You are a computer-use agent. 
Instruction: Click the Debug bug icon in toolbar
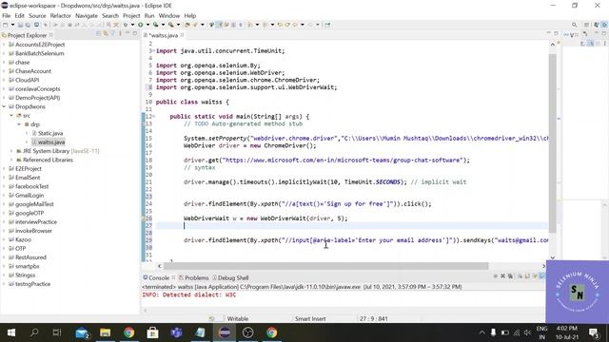pyautogui.click(x=126, y=25)
